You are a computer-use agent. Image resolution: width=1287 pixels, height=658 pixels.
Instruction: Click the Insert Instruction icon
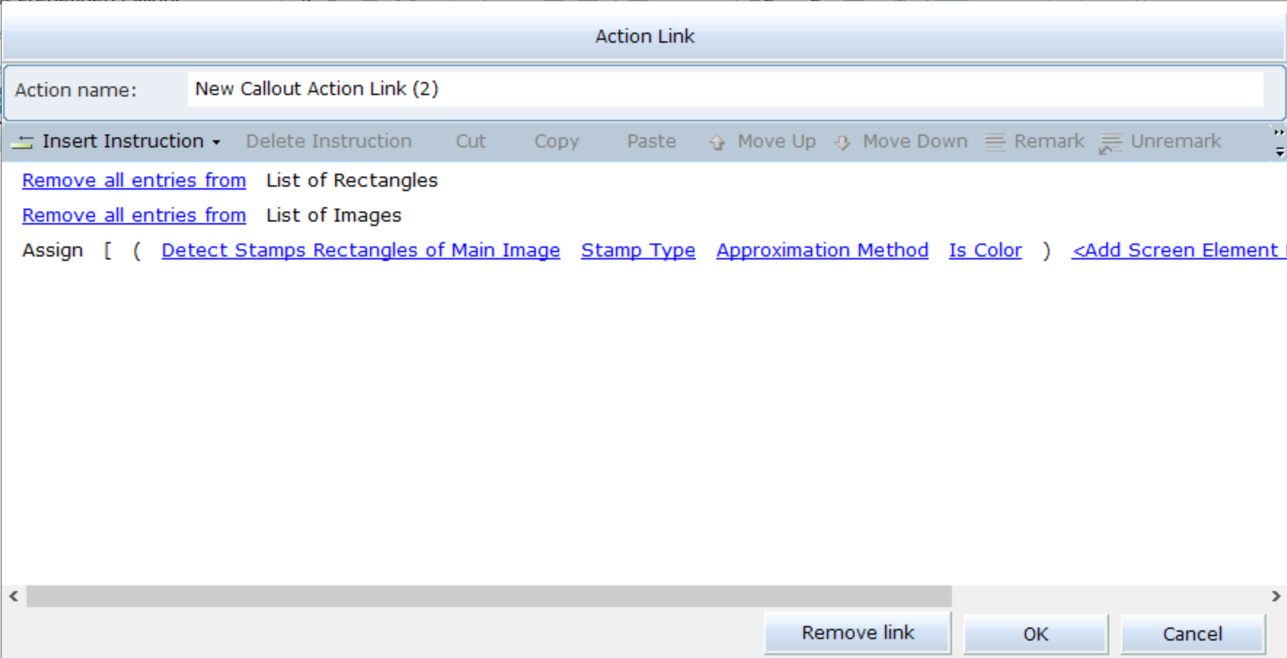click(22, 142)
